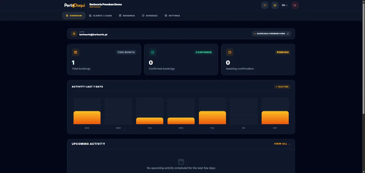Switch to the Bookings tab
This screenshot has height=173, width=365.
tap(127, 16)
